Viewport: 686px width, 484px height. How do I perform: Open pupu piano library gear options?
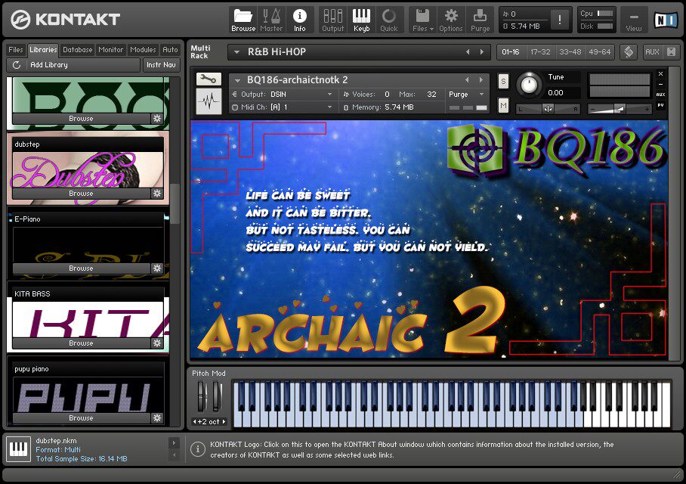tap(156, 418)
